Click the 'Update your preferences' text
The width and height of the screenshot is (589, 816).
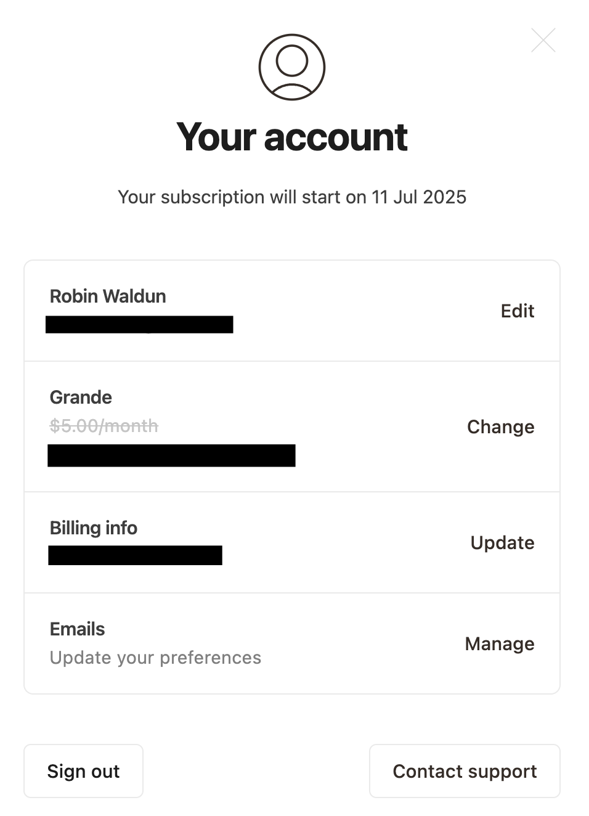(x=155, y=658)
